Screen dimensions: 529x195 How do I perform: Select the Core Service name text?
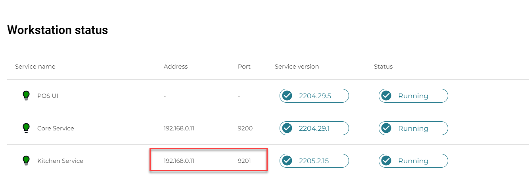[x=56, y=128]
